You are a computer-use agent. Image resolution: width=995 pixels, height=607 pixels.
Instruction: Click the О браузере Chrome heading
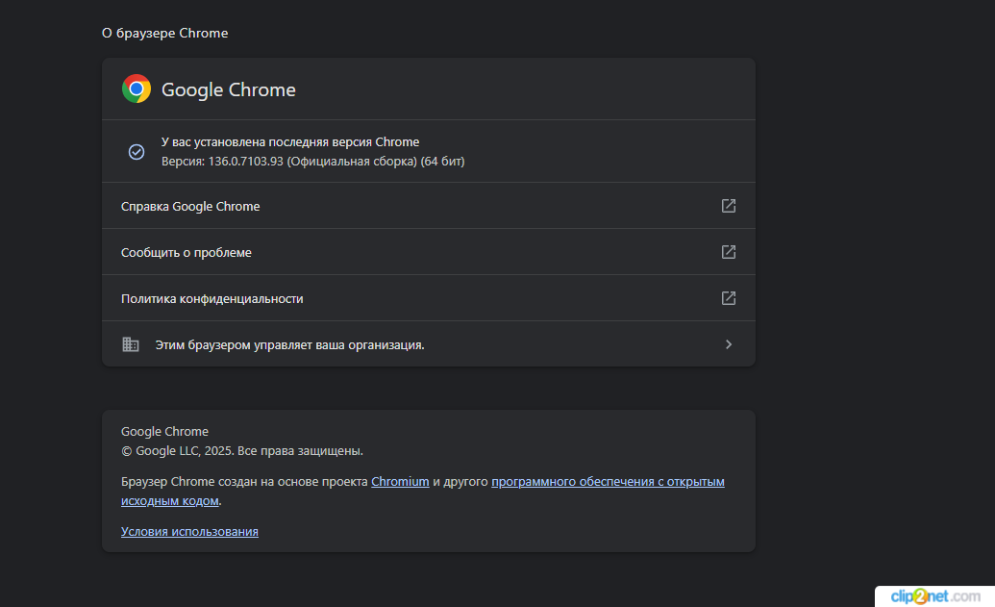point(165,33)
